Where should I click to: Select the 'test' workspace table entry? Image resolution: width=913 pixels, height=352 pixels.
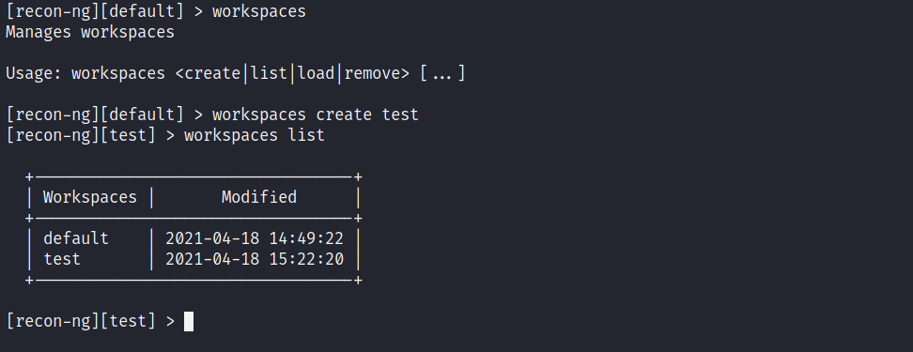tap(62, 259)
